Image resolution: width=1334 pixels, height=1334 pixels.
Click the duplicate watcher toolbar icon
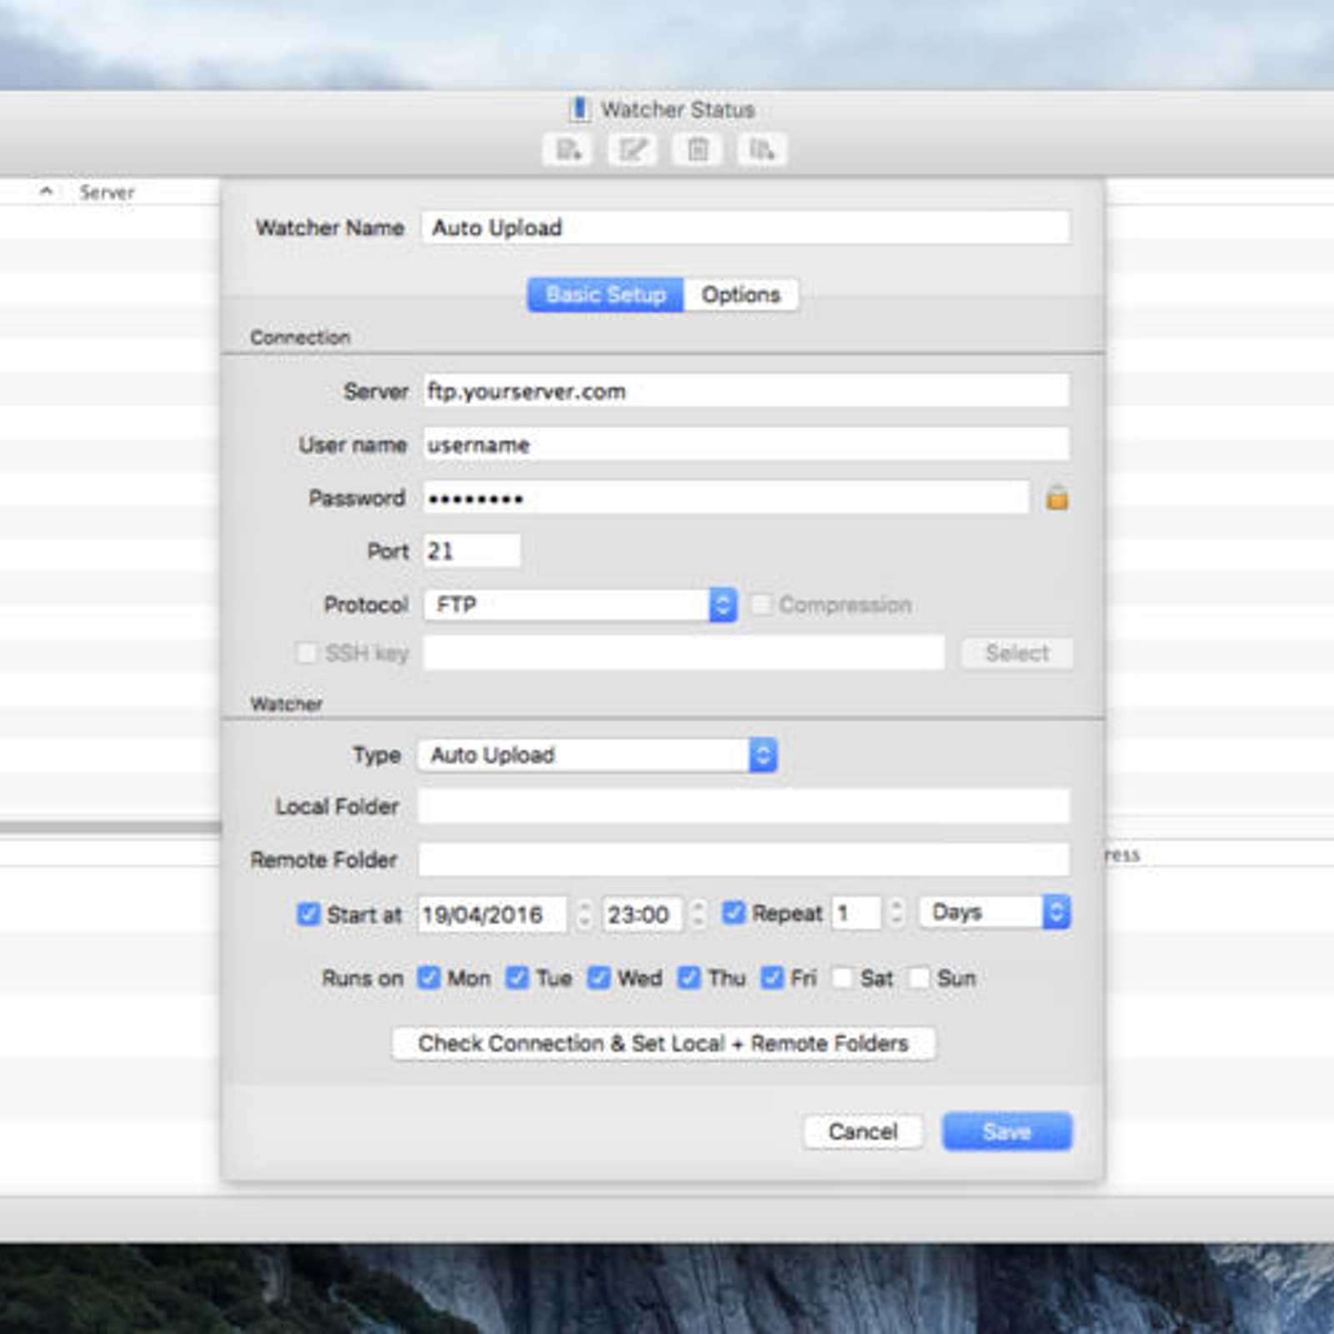[761, 149]
